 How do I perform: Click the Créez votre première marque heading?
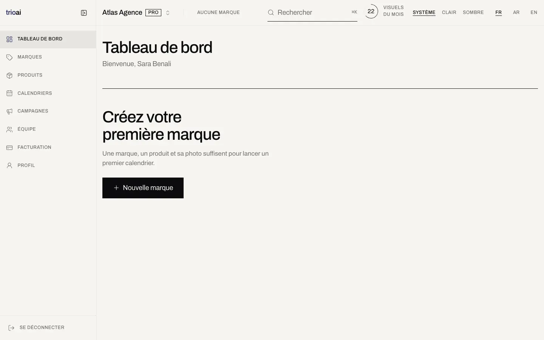pyautogui.click(x=161, y=126)
